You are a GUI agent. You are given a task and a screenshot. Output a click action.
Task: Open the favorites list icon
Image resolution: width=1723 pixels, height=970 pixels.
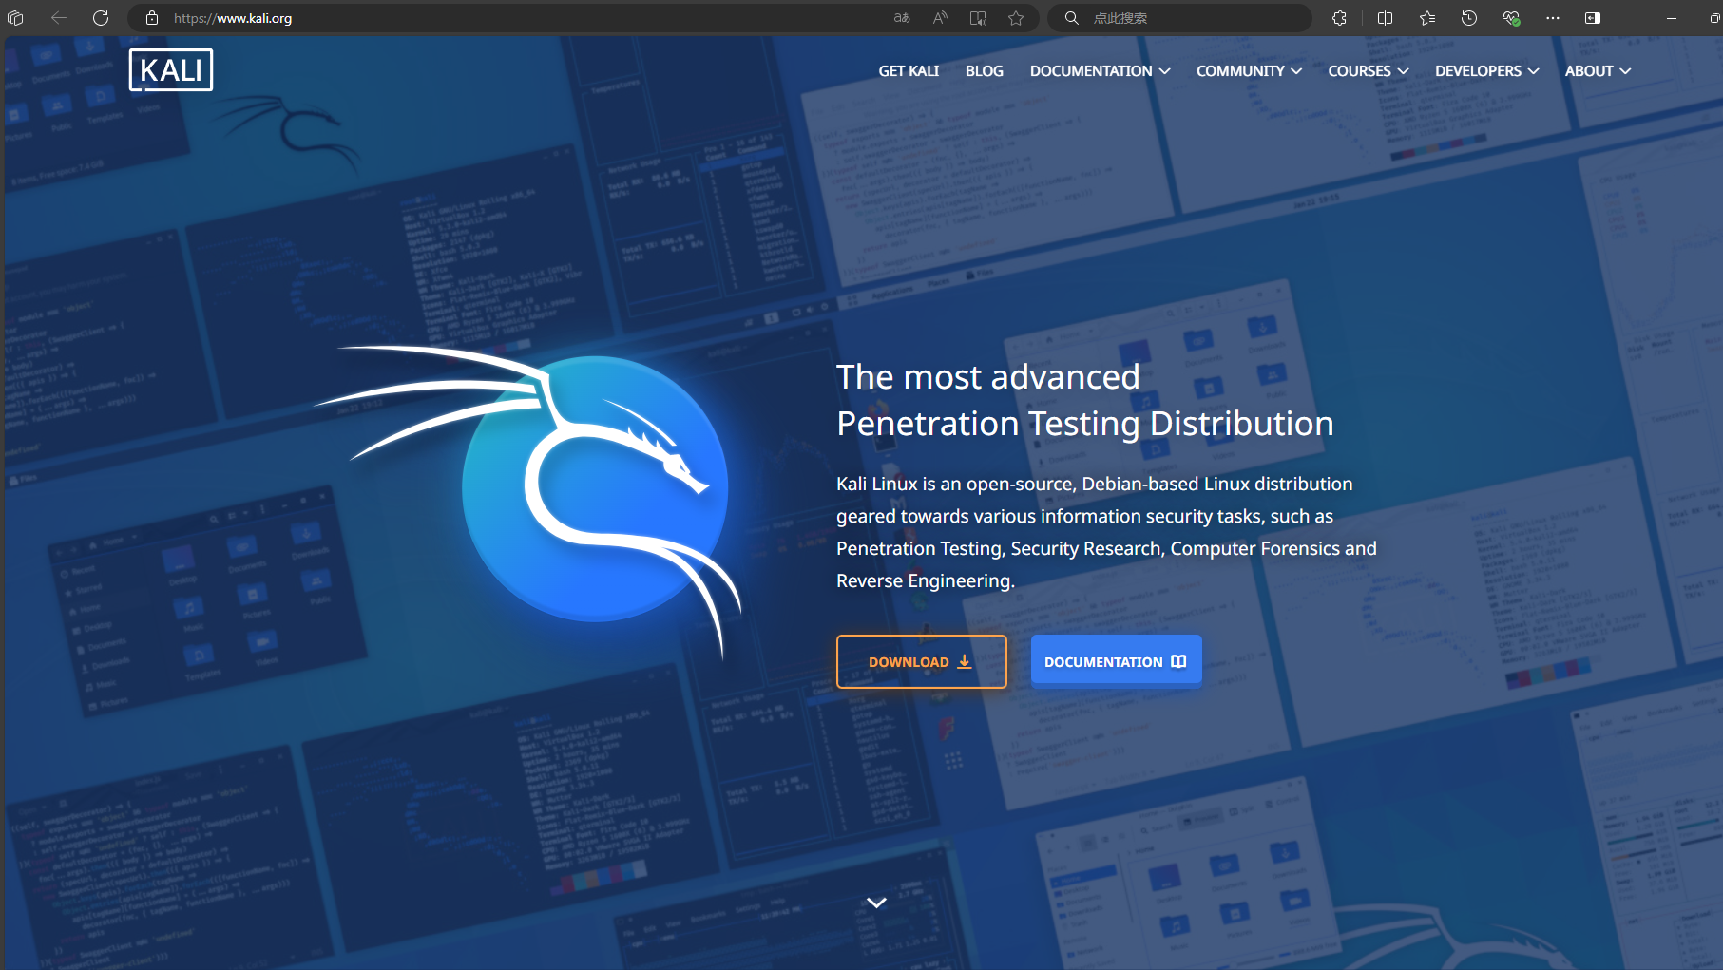[x=1427, y=18]
